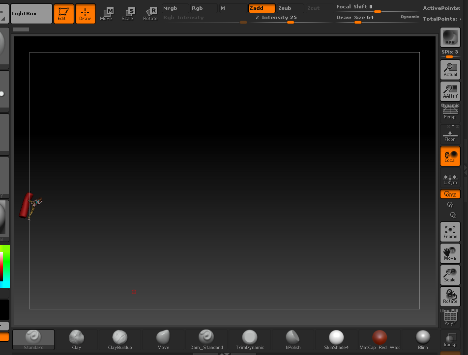Image resolution: width=468 pixels, height=355 pixels.
Task: Toggle XYZ rotation mode
Action: click(450, 194)
